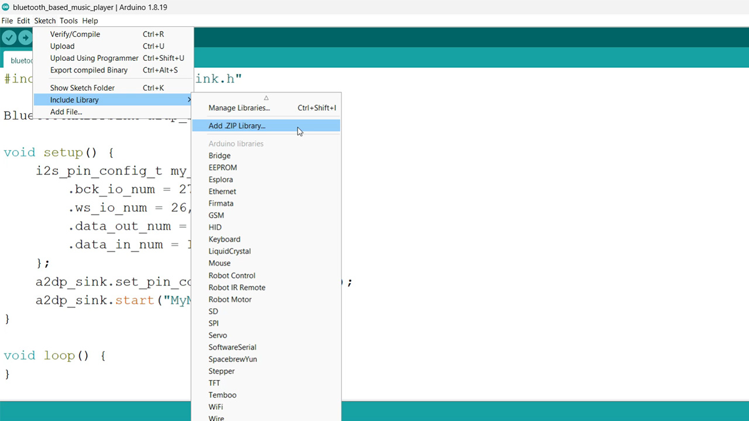Viewport: 749px width, 421px height.
Task: Include the Robot Motor library
Action: coord(266,299)
